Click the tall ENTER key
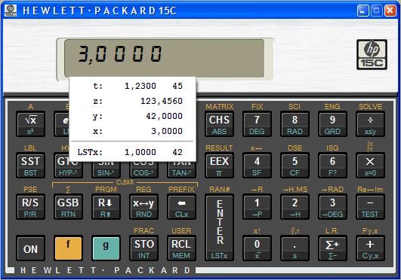401x280 pixels. point(219,227)
